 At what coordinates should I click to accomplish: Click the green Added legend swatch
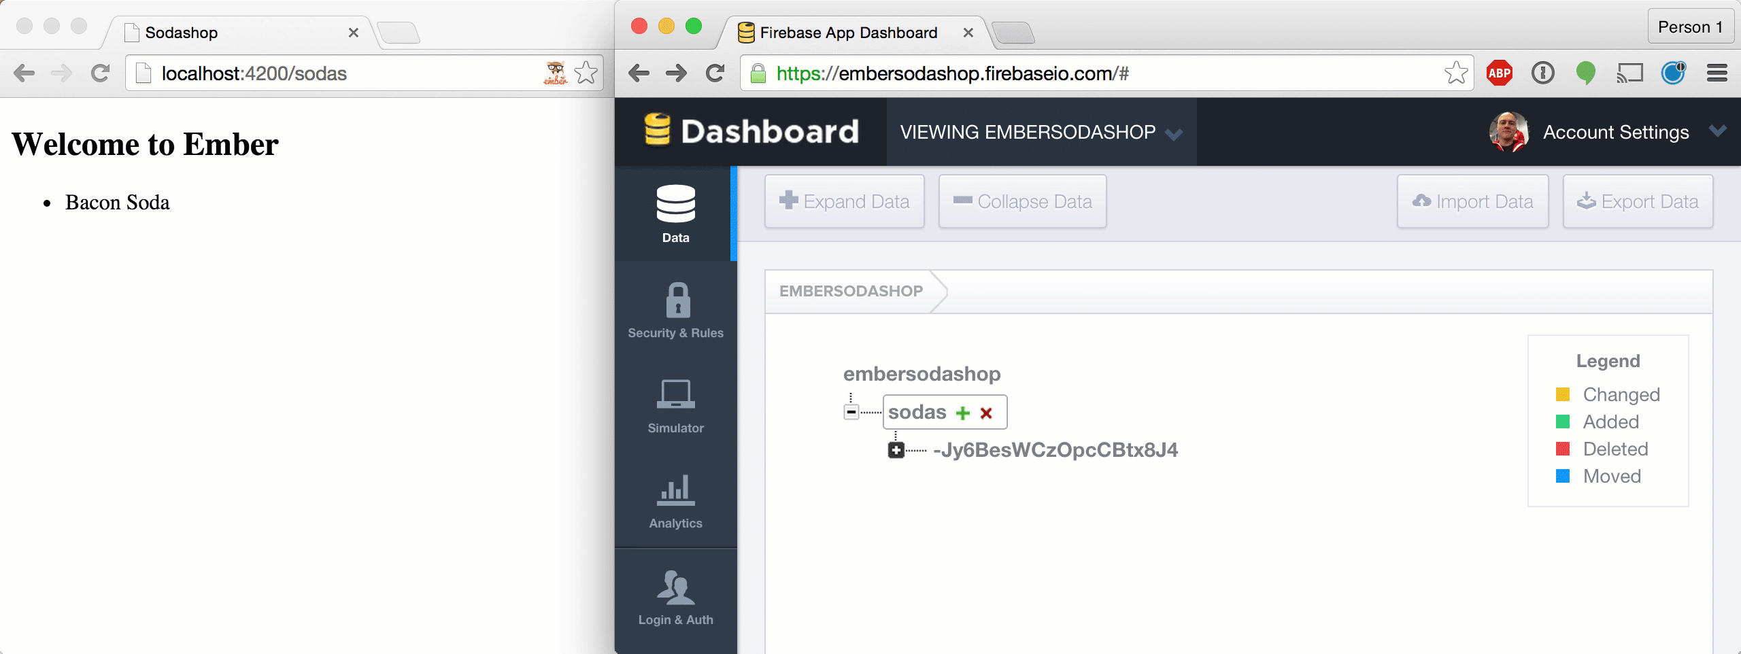pyautogui.click(x=1563, y=421)
